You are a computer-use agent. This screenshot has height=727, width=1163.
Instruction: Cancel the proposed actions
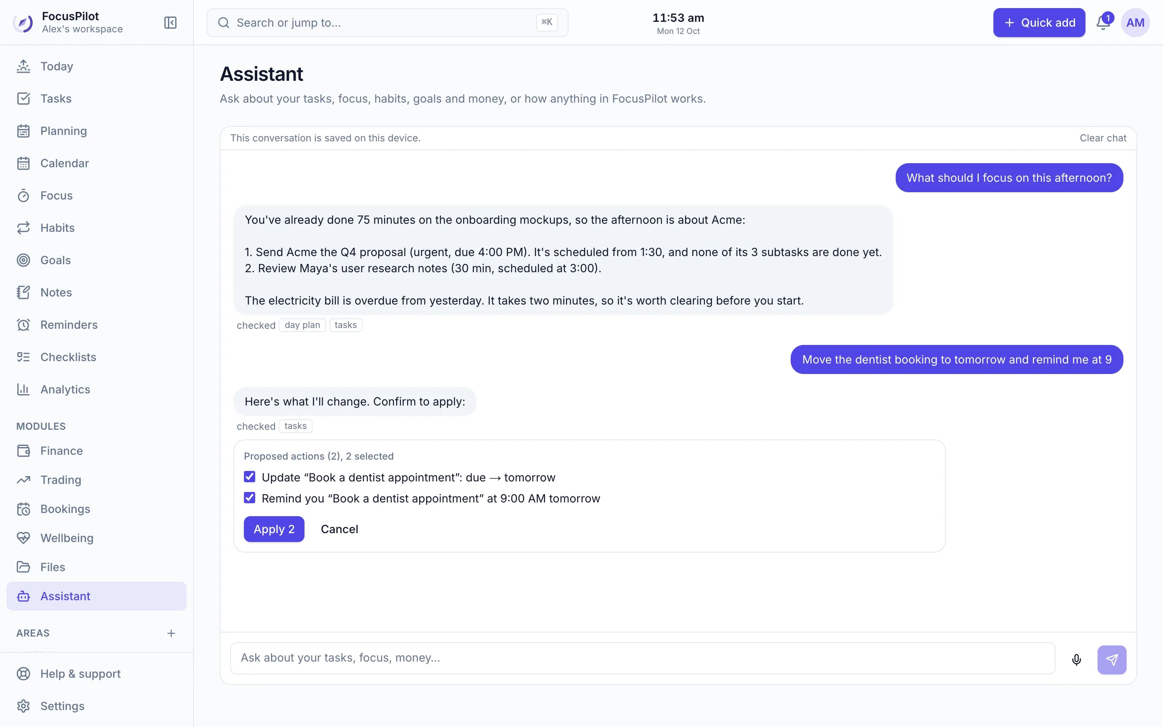point(339,529)
